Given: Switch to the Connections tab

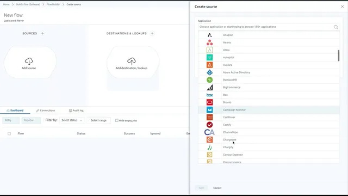Looking at the screenshot, I should [x=46, y=111].
